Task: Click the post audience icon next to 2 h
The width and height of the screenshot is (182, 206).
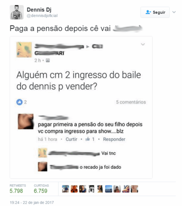Action: 48,61
